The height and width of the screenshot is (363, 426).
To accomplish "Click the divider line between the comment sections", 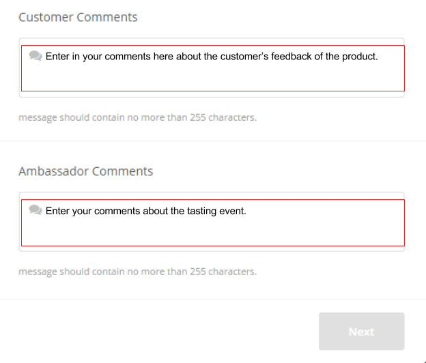I will click(212, 141).
